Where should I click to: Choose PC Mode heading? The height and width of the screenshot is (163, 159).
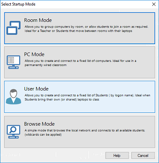(34, 54)
